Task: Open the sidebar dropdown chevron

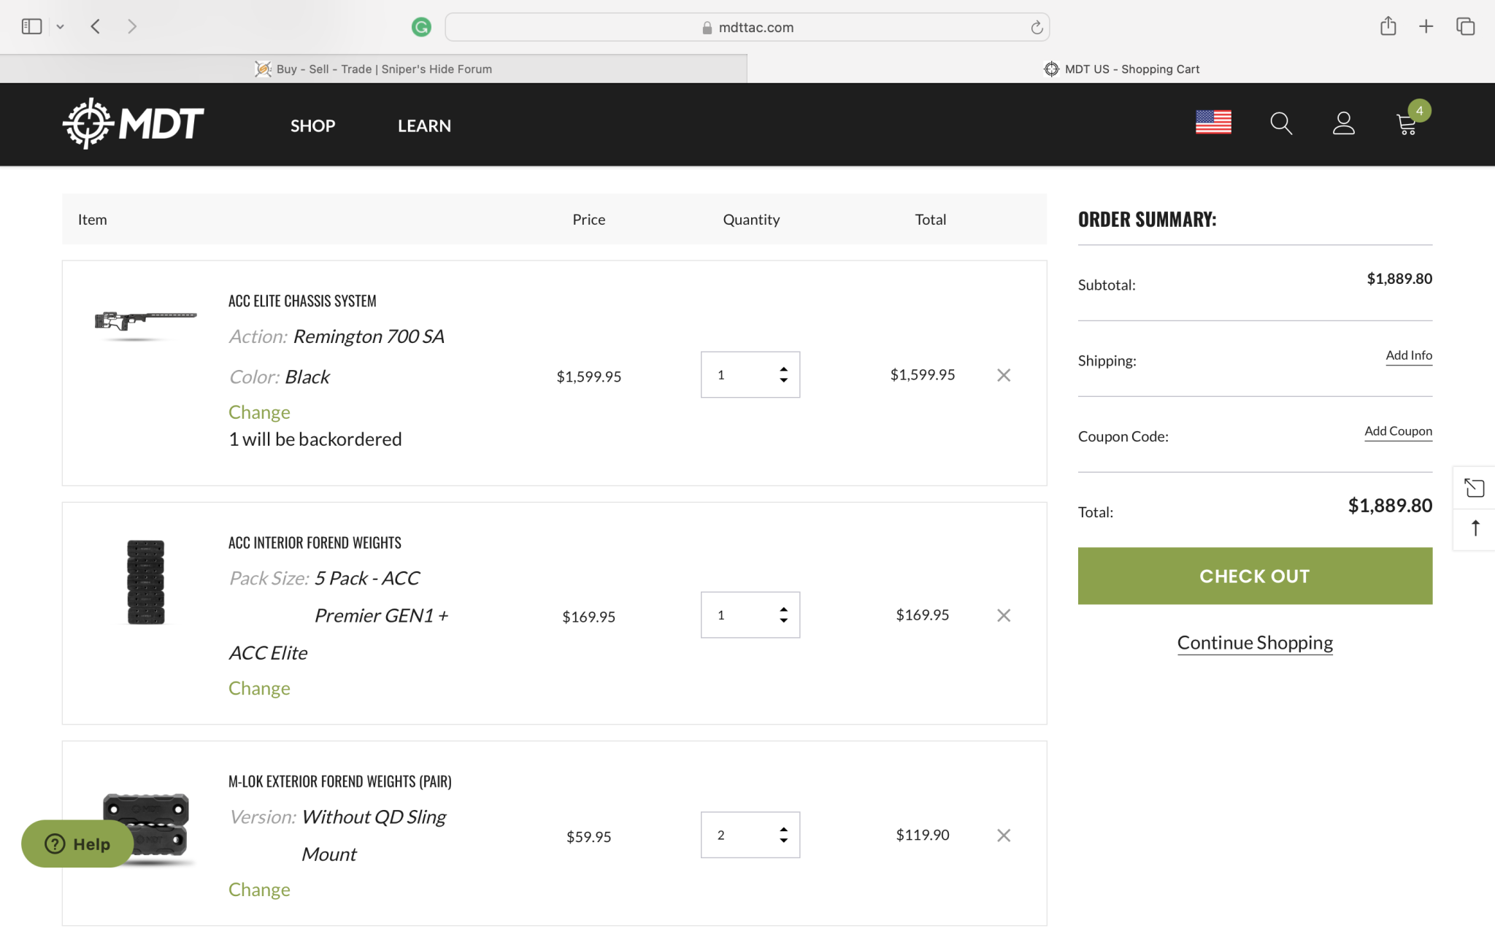Action: click(x=60, y=27)
